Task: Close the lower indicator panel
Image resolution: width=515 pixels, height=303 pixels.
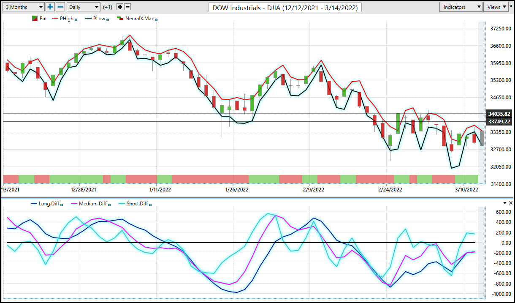Action: coord(510,203)
